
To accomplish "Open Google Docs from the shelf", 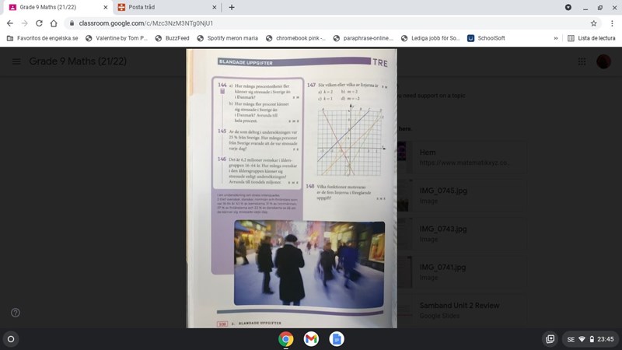I will tap(336, 339).
